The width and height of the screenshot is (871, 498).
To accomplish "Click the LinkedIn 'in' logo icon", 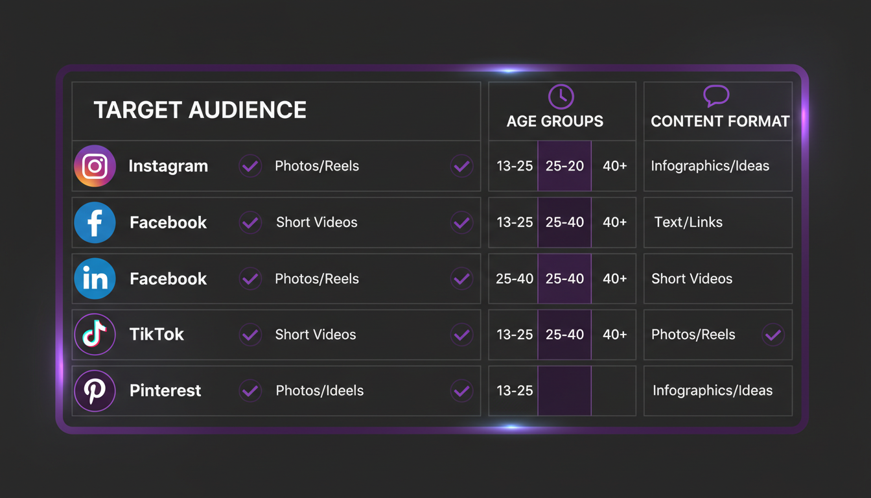I will pos(95,279).
